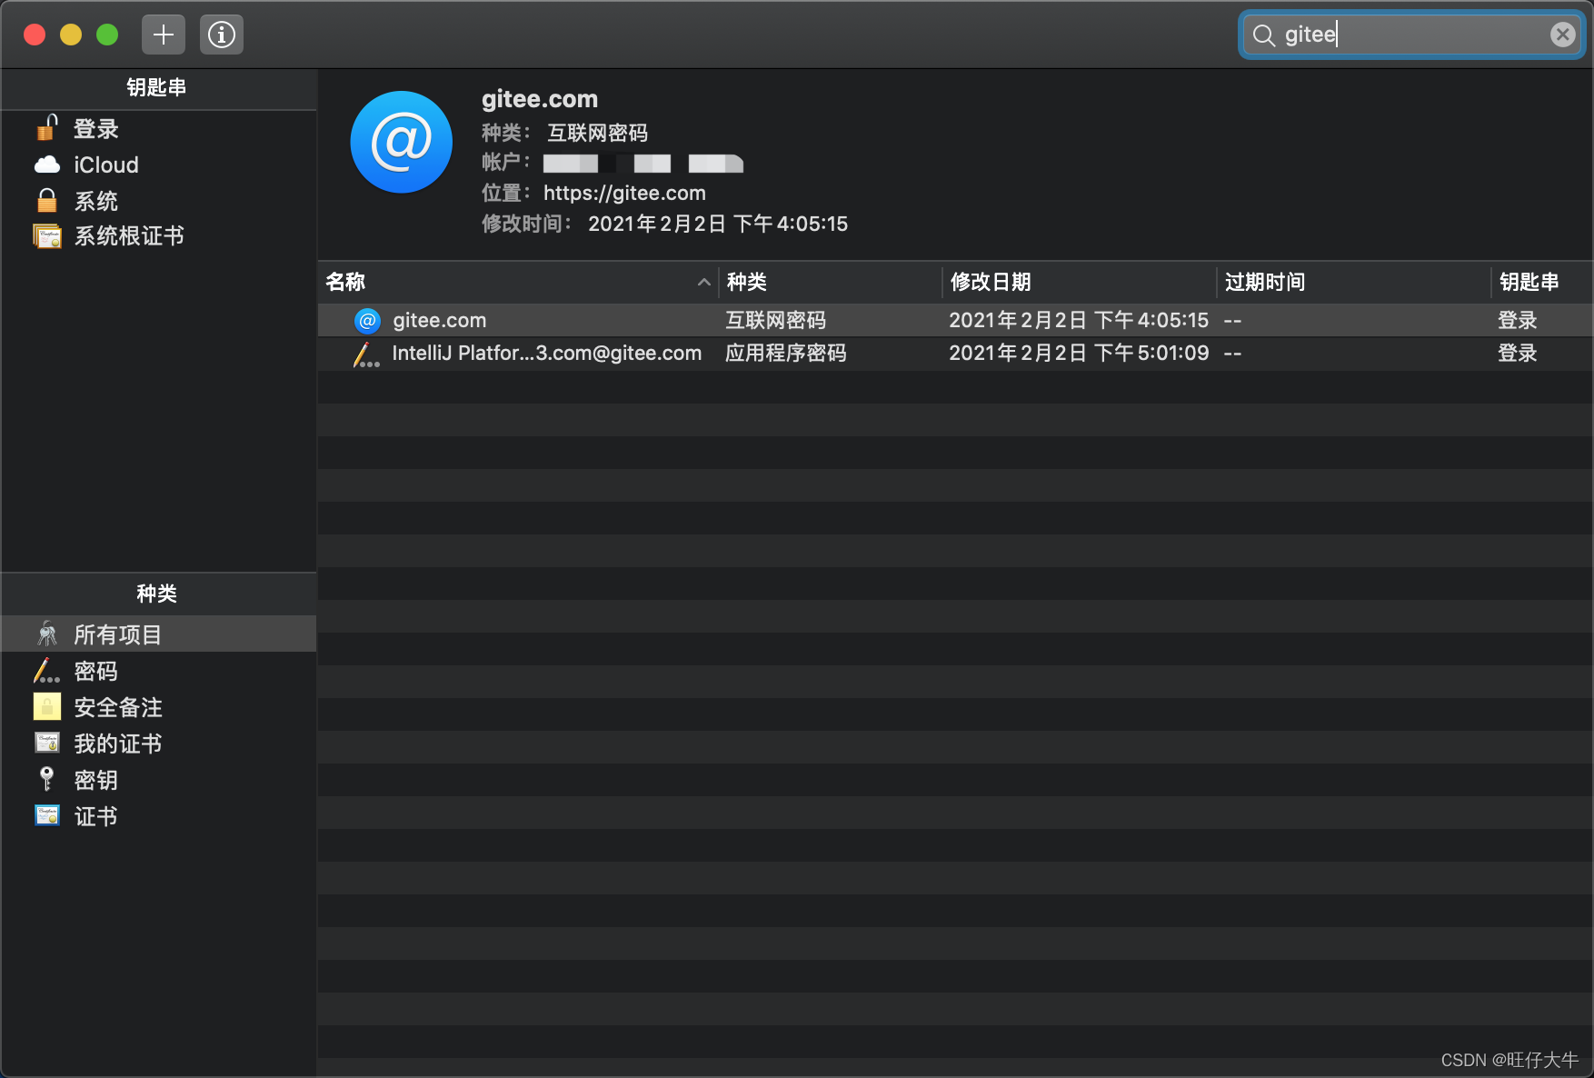Screen dimensions: 1594x1078
Task: Select the 系统根证书 certificate folder icon
Action: (x=47, y=236)
